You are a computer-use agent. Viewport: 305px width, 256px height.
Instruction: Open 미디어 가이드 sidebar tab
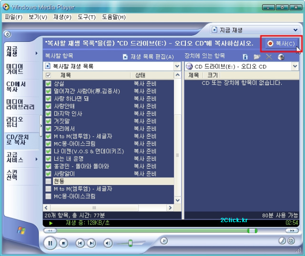coord(21,69)
